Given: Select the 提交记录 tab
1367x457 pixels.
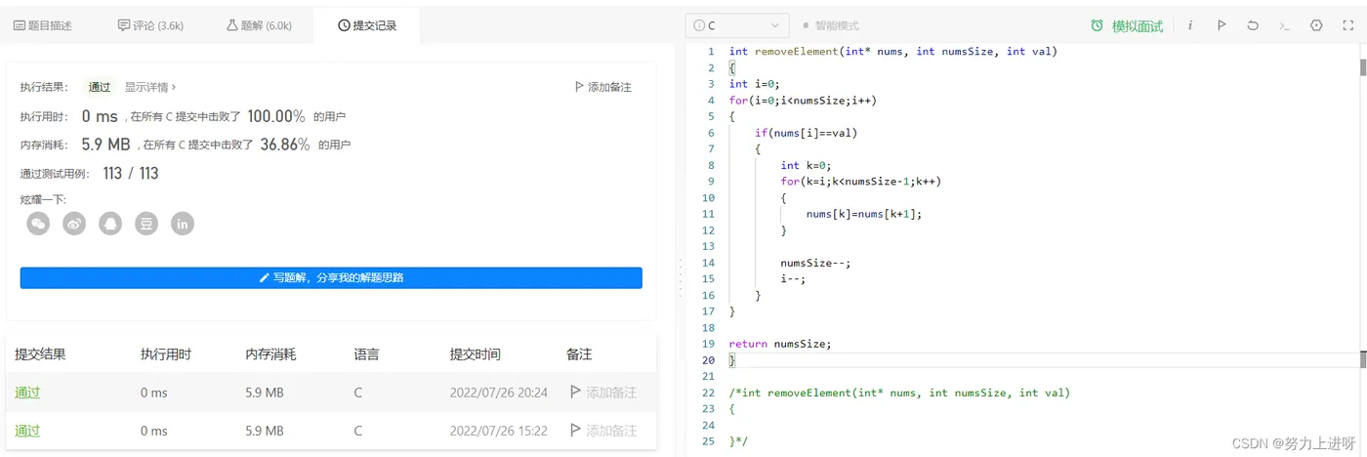Looking at the screenshot, I should coord(367,25).
